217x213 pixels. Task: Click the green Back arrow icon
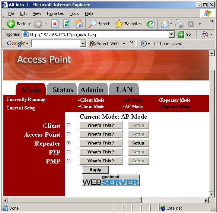(11, 24)
